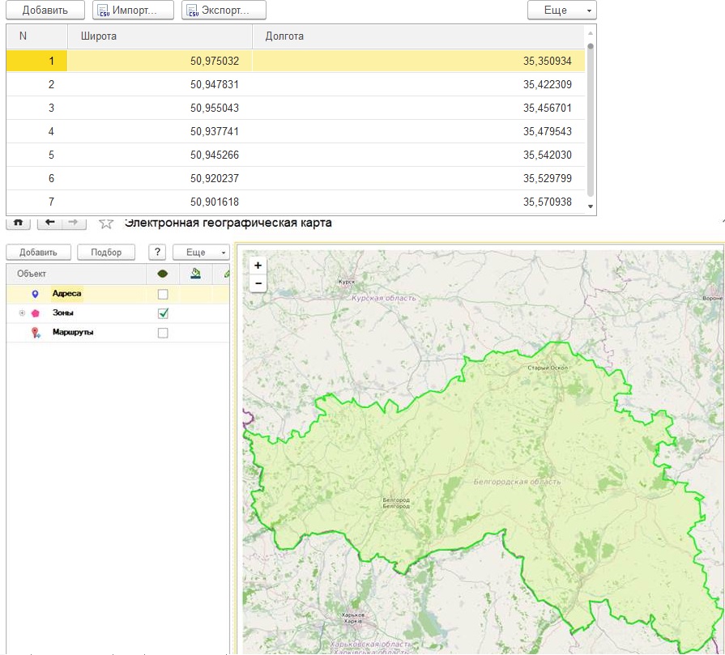Open help with the question mark button
Viewport: 725px width, 655px height.
pos(159,252)
